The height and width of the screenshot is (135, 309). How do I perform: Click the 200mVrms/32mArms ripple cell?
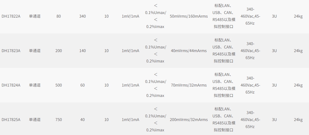pos(189,119)
